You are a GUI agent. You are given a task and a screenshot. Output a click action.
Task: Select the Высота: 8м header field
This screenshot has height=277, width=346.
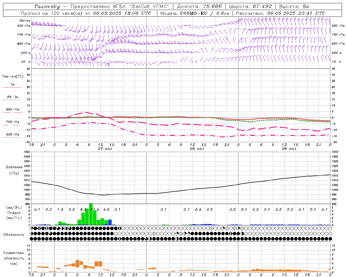pyautogui.click(x=294, y=6)
